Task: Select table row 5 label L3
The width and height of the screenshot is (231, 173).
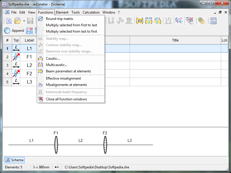Action: (29, 82)
